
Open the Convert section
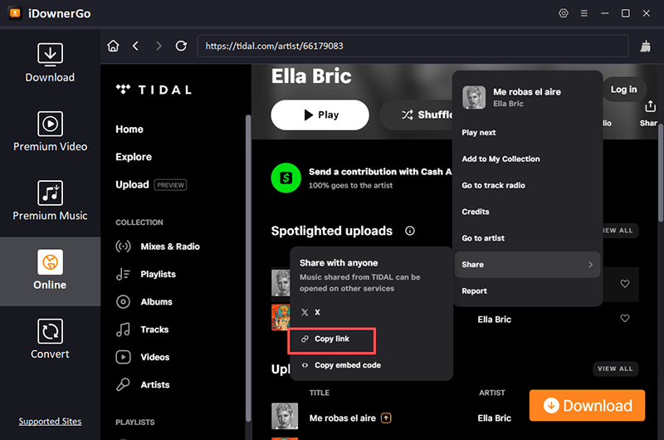[50, 340]
